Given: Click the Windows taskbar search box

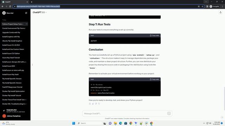Looking at the screenshot, I should 89,123.
